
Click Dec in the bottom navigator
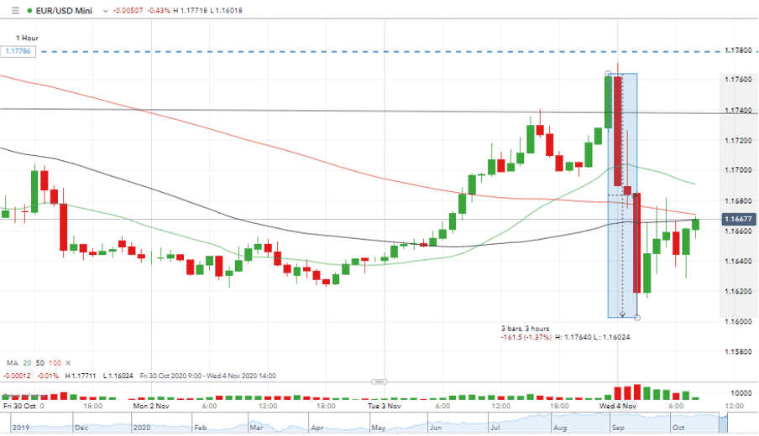pyautogui.click(x=81, y=428)
